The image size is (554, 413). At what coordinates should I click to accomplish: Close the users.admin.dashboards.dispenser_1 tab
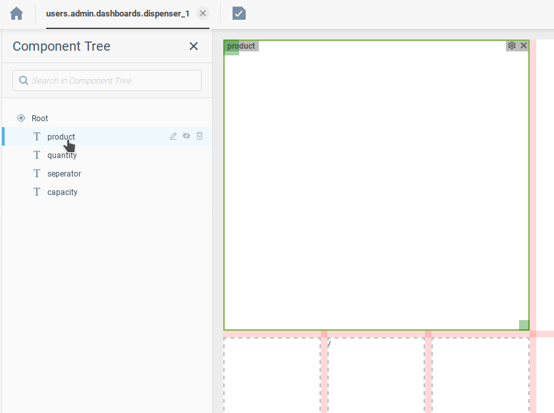[203, 13]
